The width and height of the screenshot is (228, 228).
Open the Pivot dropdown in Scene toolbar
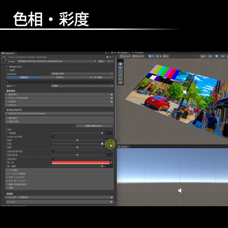125,56
